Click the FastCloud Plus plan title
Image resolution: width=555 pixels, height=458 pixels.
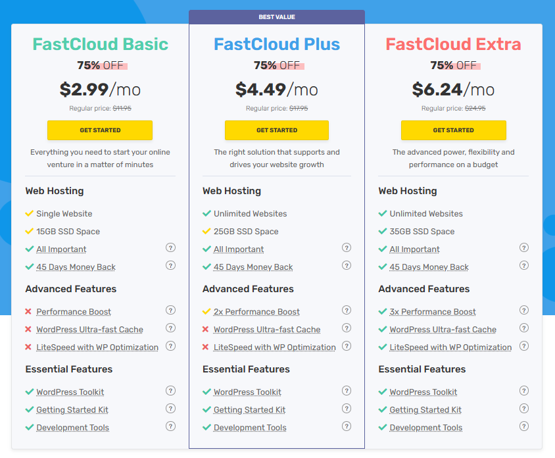tap(276, 45)
